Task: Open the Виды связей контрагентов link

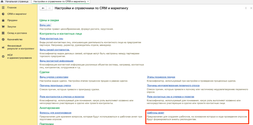Action: pos(55,49)
